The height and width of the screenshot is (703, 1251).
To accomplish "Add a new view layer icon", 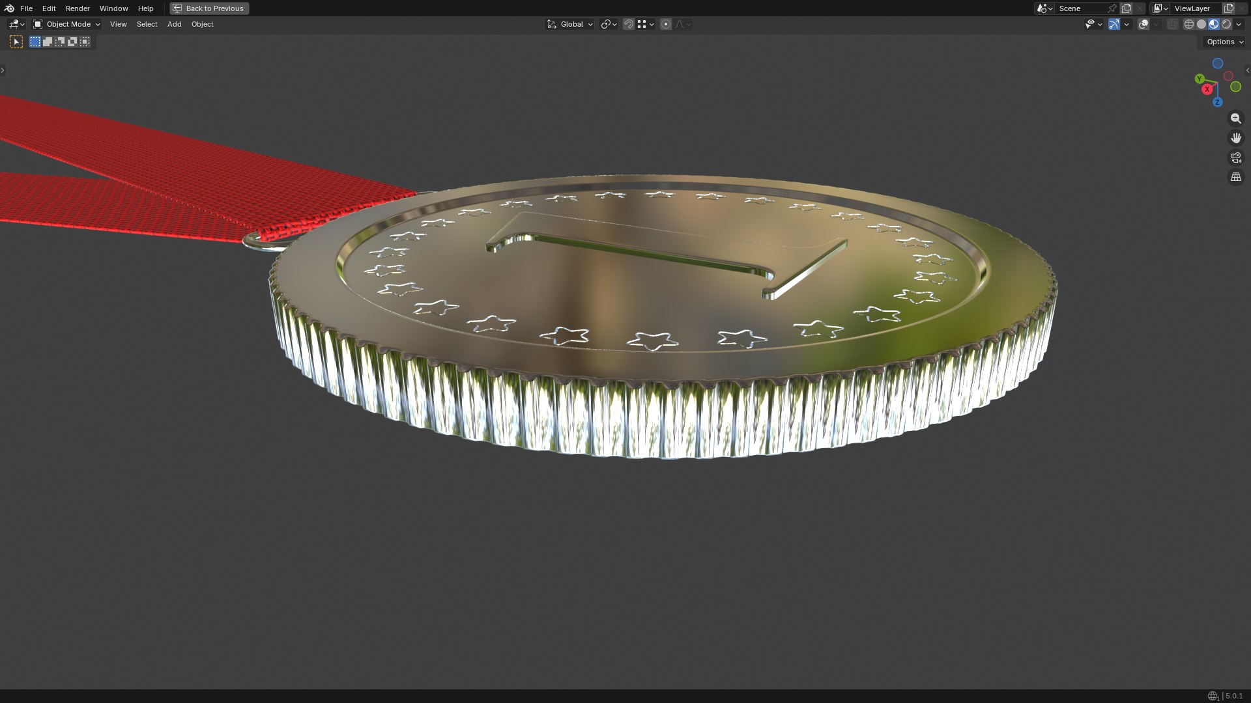I will coord(1229,8).
